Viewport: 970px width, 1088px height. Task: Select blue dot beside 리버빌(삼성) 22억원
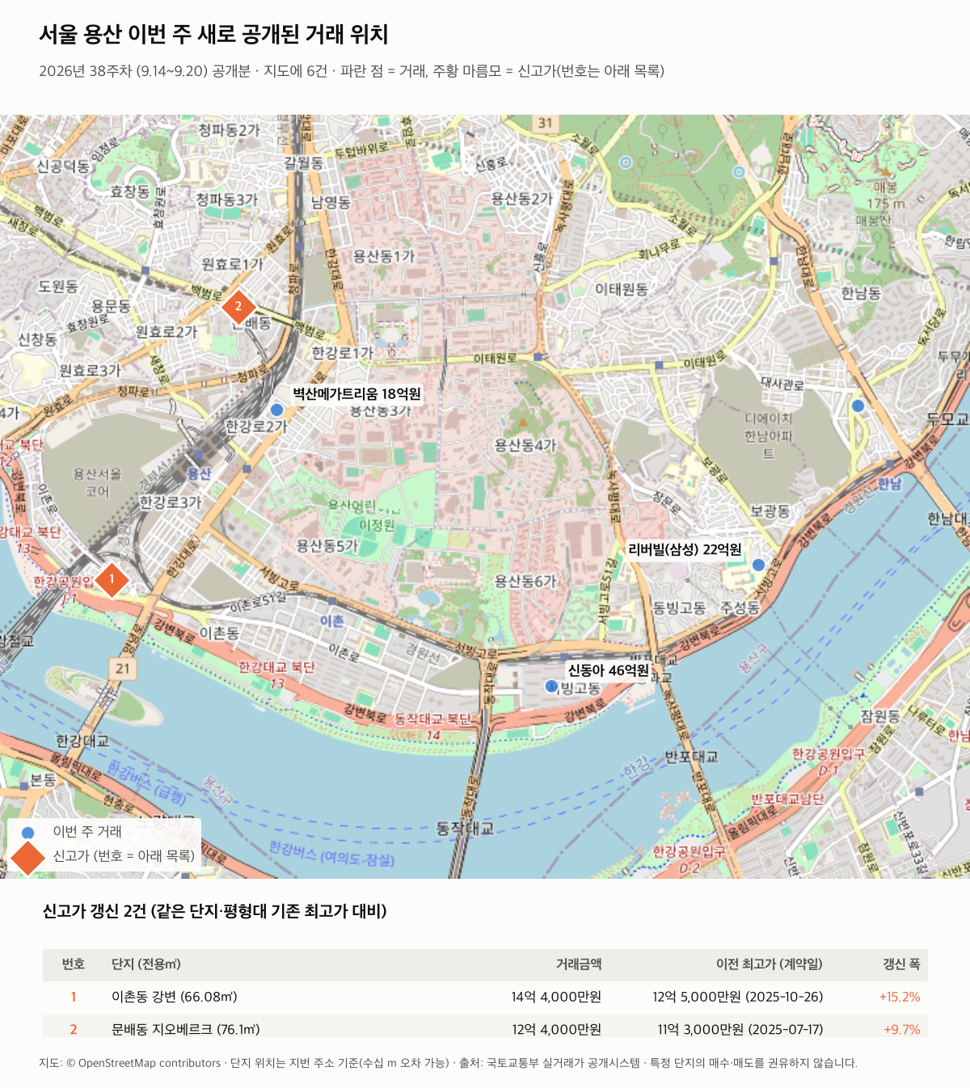coord(758,565)
